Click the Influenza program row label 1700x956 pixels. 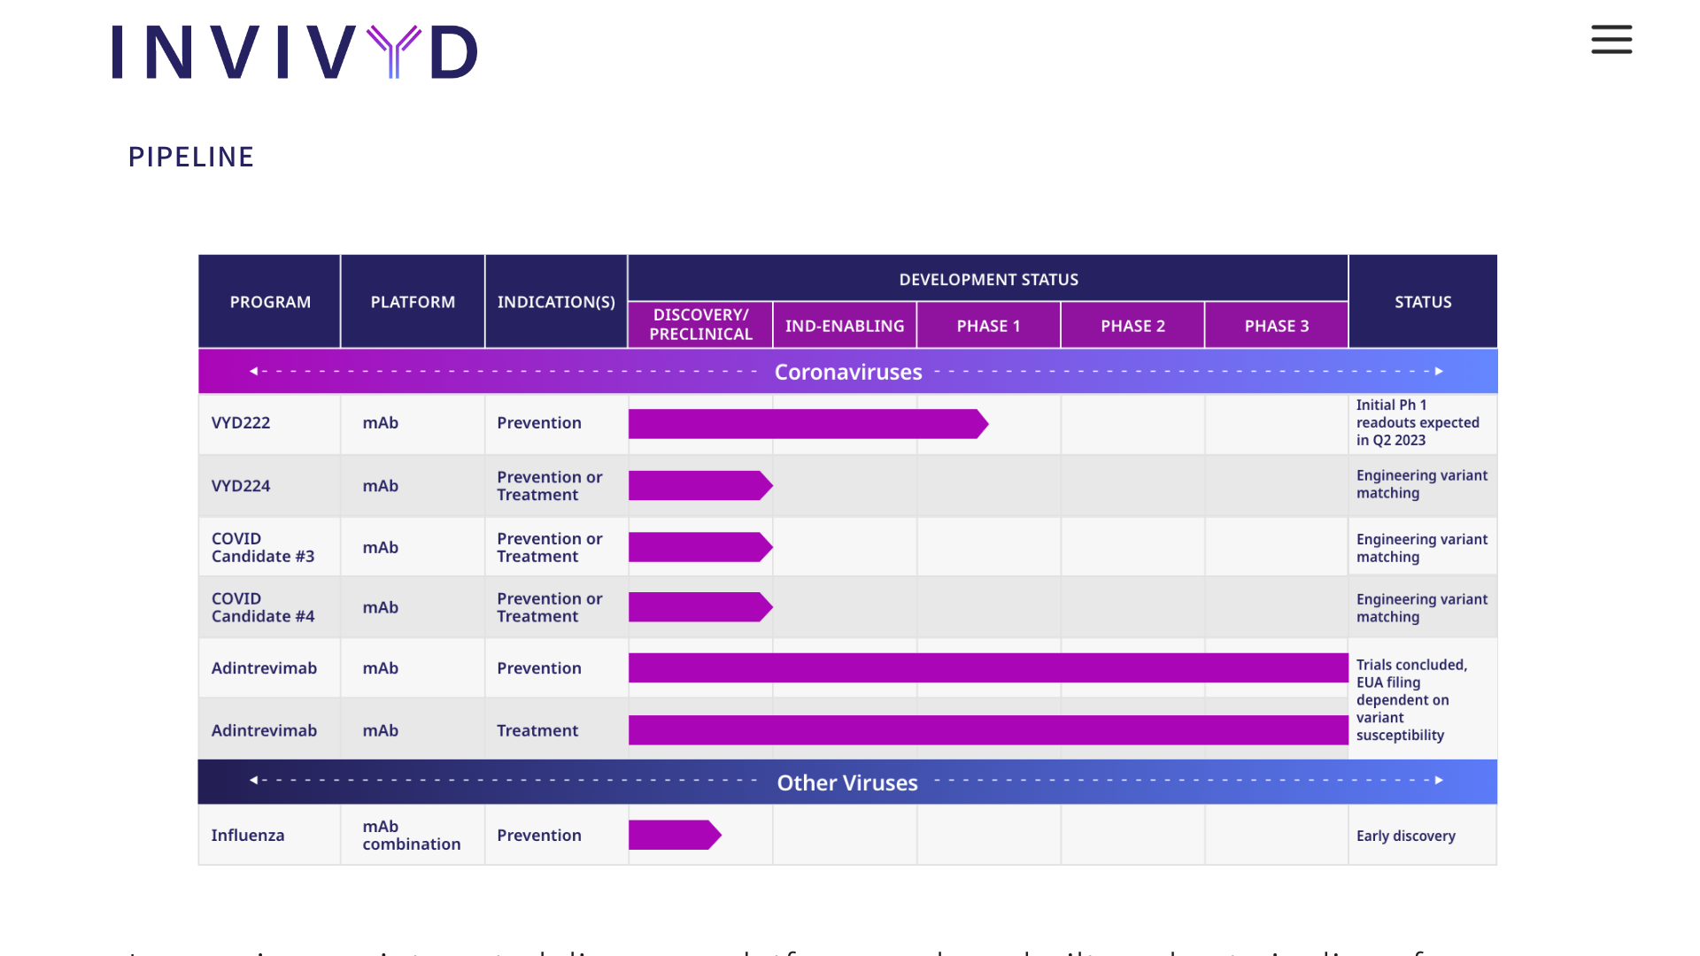coord(248,836)
